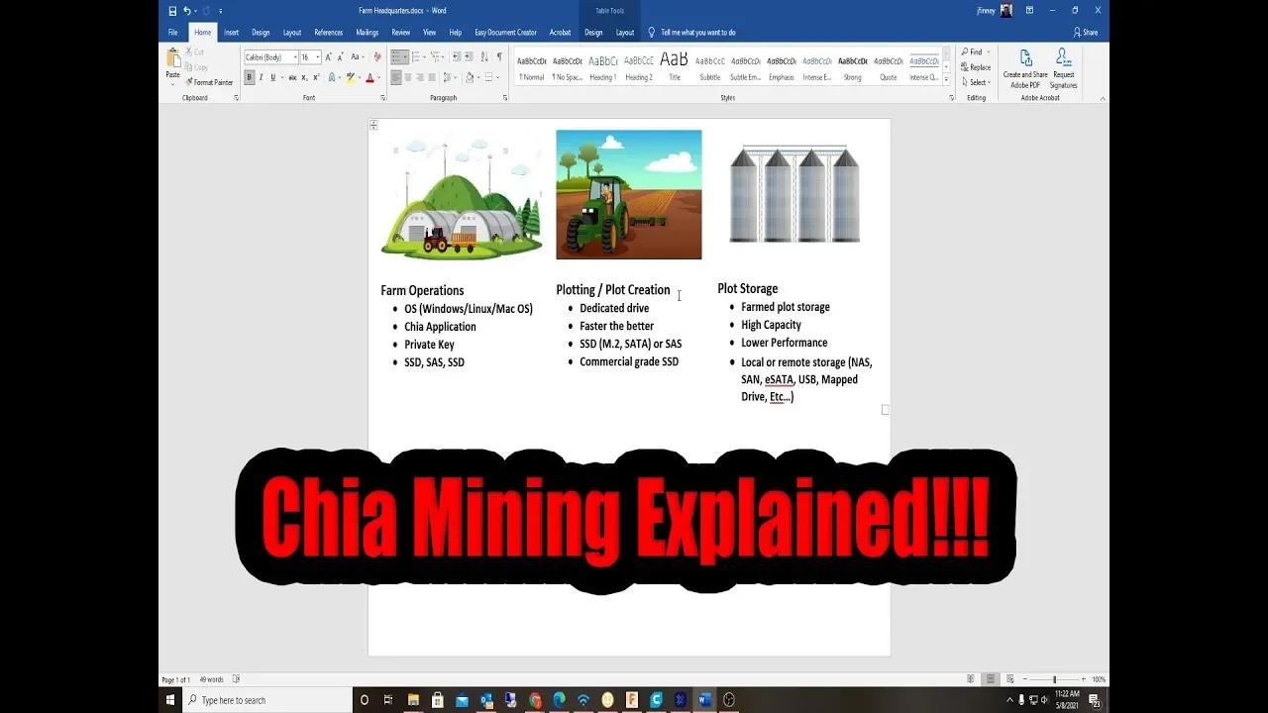Apply subscript formatting
Viewport: 1268px width, 713px height.
click(x=304, y=76)
